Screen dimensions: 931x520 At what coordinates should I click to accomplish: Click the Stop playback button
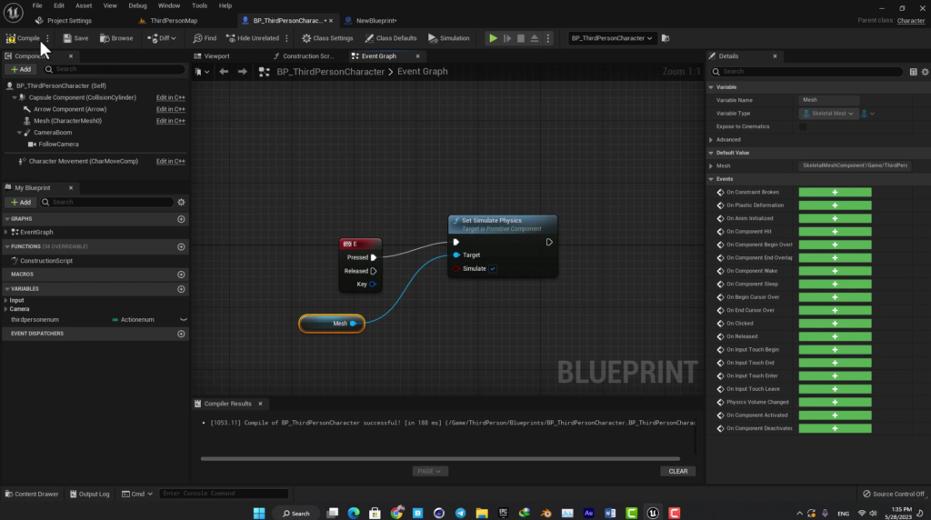point(521,38)
